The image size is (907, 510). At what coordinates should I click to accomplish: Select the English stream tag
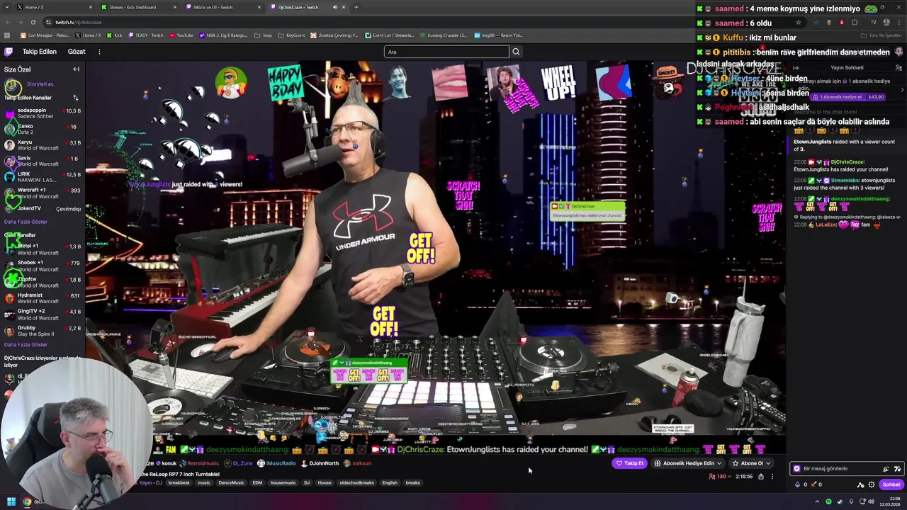pyautogui.click(x=390, y=483)
